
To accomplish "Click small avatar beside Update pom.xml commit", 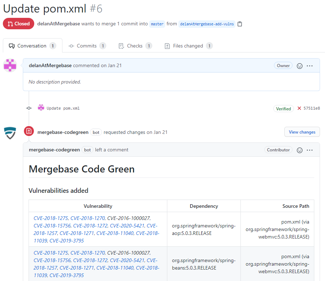I will 41,107.
